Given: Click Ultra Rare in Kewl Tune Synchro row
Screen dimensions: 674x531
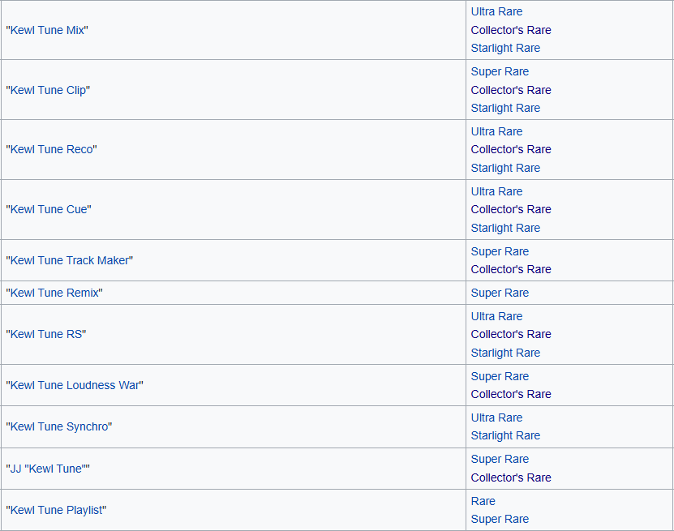Looking at the screenshot, I should point(496,418).
